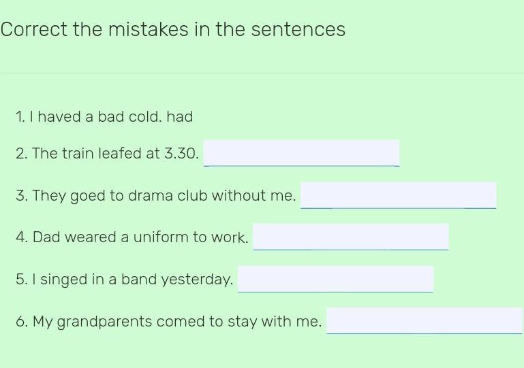This screenshot has height=368, width=524.
Task: Activate the blank beside 'band yesterday.'
Action: pyautogui.click(x=335, y=279)
